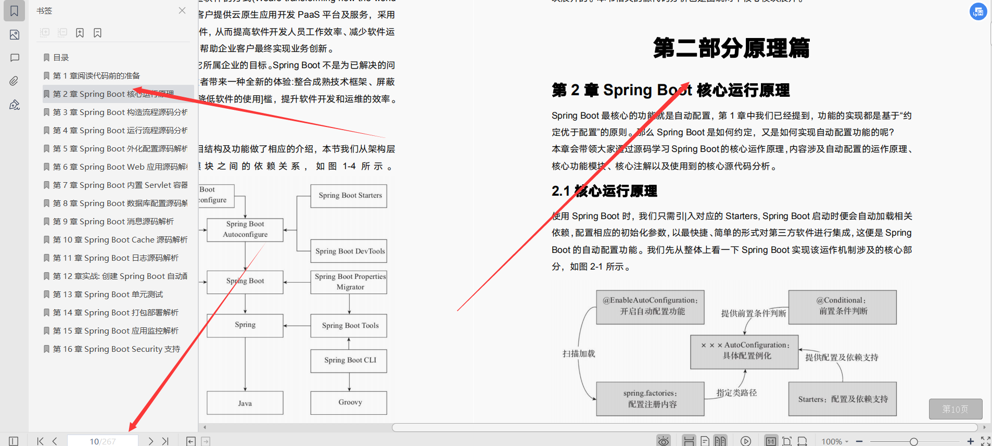Click the horizontal scrollbar thumb

pyautogui.click(x=685, y=427)
